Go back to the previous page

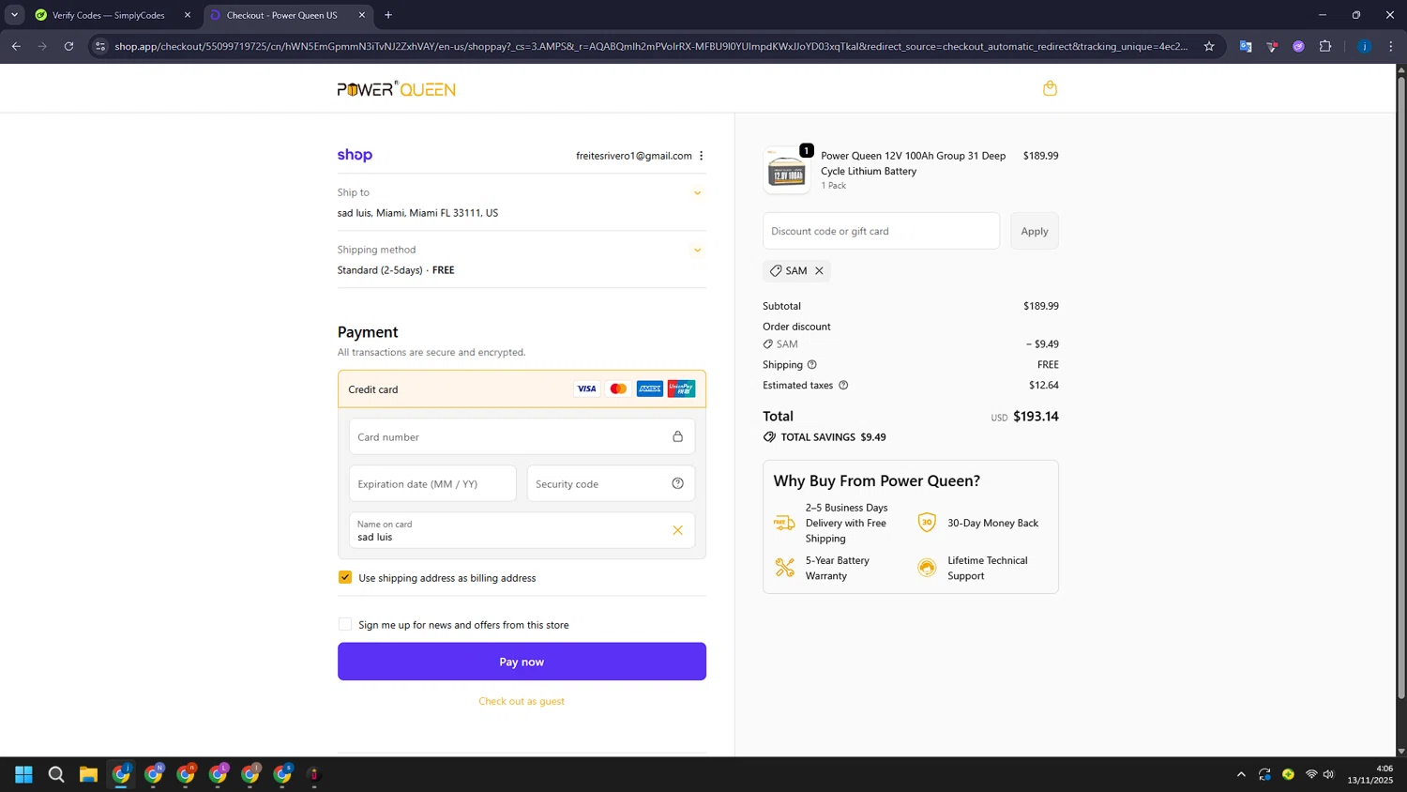tap(16, 46)
